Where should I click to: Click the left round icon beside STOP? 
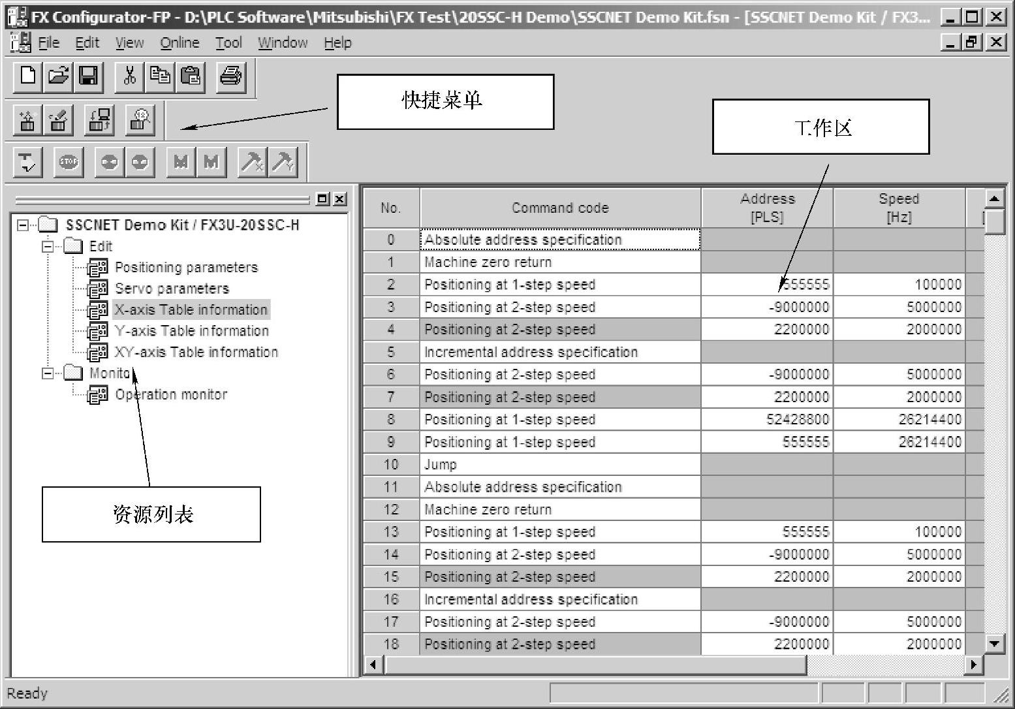point(109,161)
